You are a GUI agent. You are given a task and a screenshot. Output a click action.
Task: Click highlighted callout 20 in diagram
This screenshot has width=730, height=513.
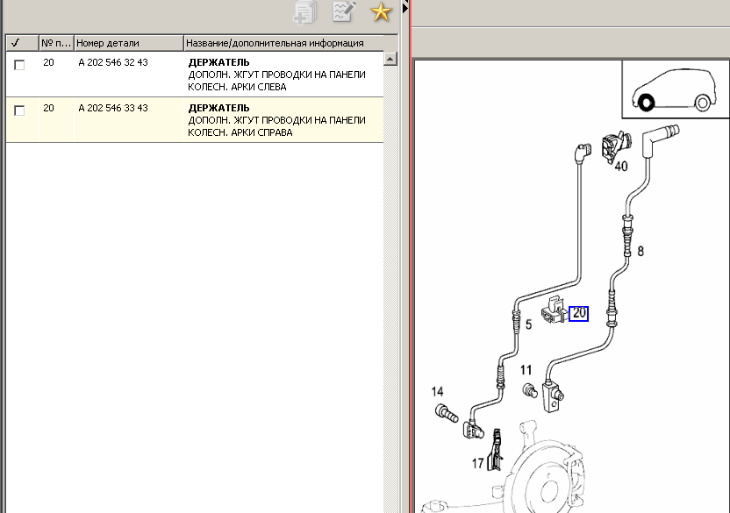pos(578,313)
